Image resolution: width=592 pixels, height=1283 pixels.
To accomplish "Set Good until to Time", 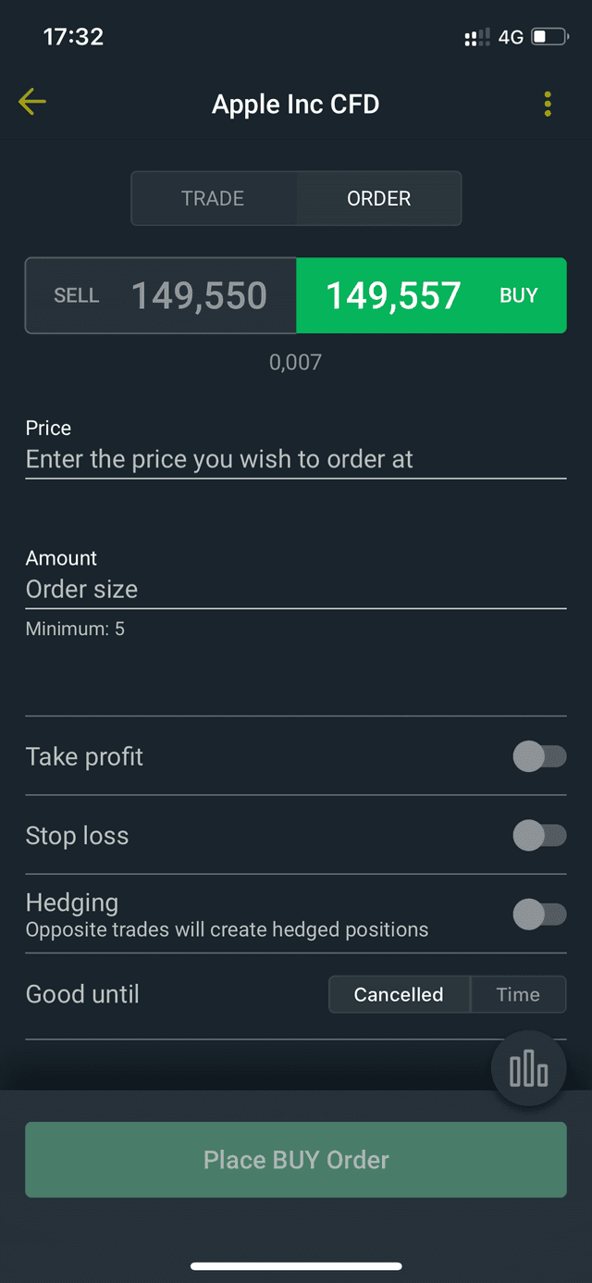I will [x=518, y=994].
